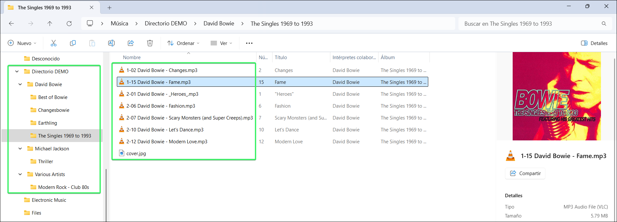
Task: Click the navigation pane vertical scrollbar
Action: click(106, 195)
